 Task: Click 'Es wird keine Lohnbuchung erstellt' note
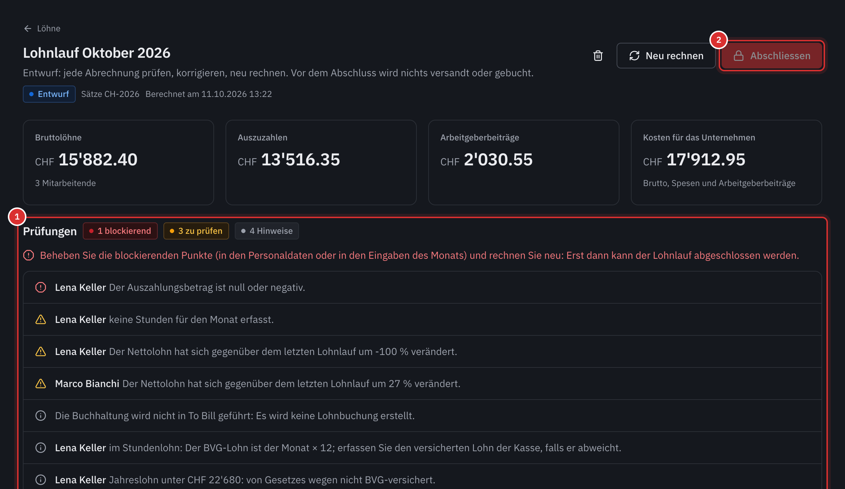[335, 416]
